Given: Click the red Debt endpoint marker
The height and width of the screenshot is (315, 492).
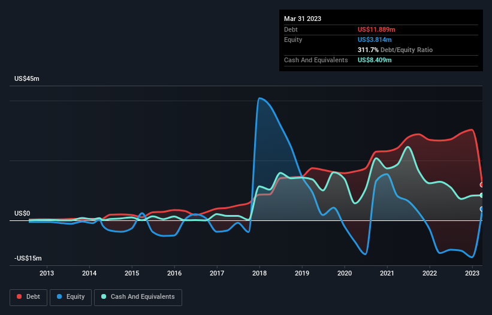Looking at the screenshot, I should (x=482, y=185).
